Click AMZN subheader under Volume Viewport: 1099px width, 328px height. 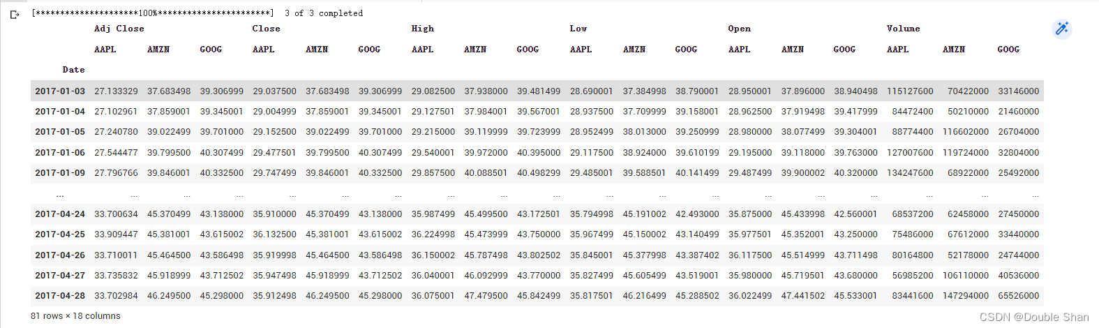(954, 50)
